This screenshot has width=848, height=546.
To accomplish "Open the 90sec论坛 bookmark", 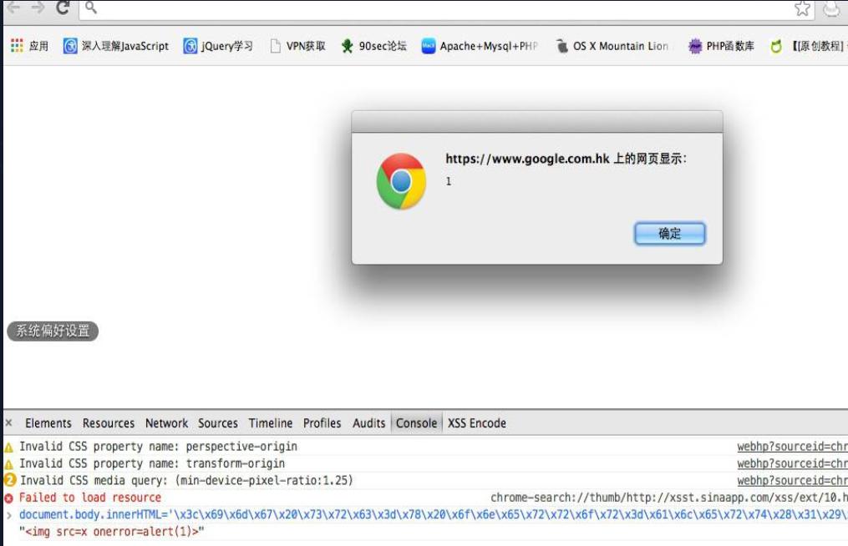I will (373, 46).
